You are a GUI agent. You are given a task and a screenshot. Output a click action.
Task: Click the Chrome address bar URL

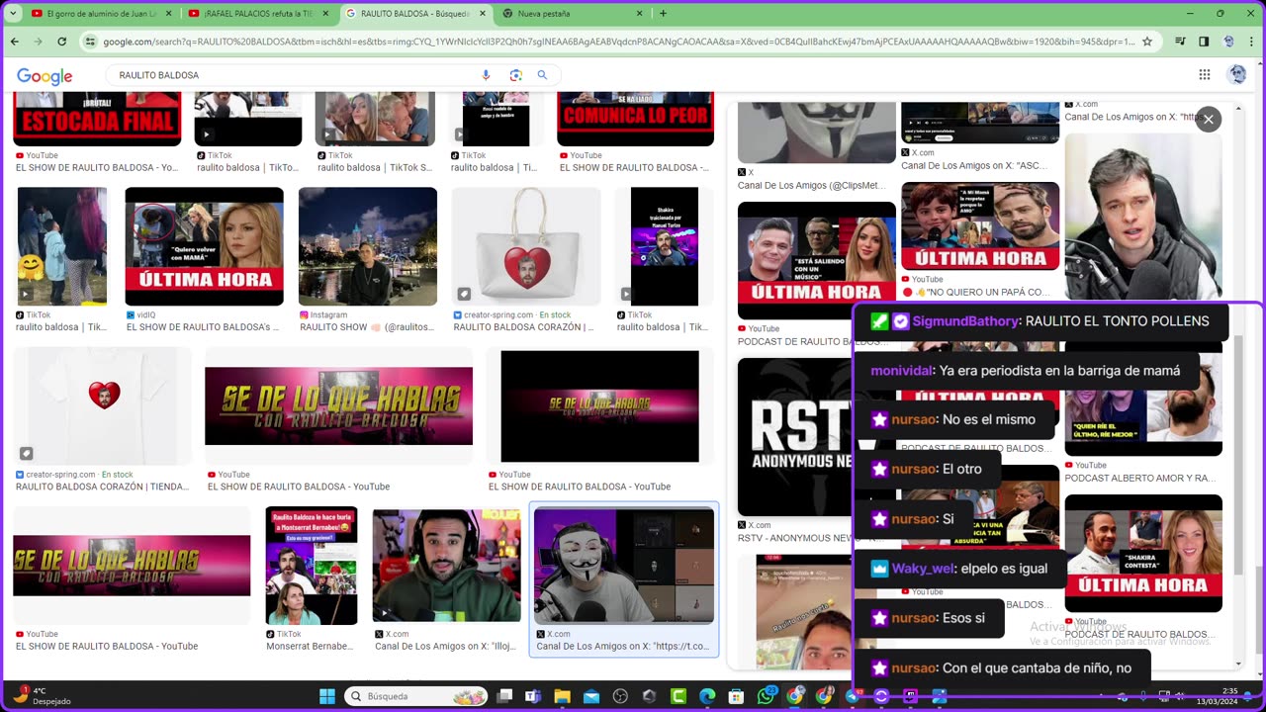point(618,42)
